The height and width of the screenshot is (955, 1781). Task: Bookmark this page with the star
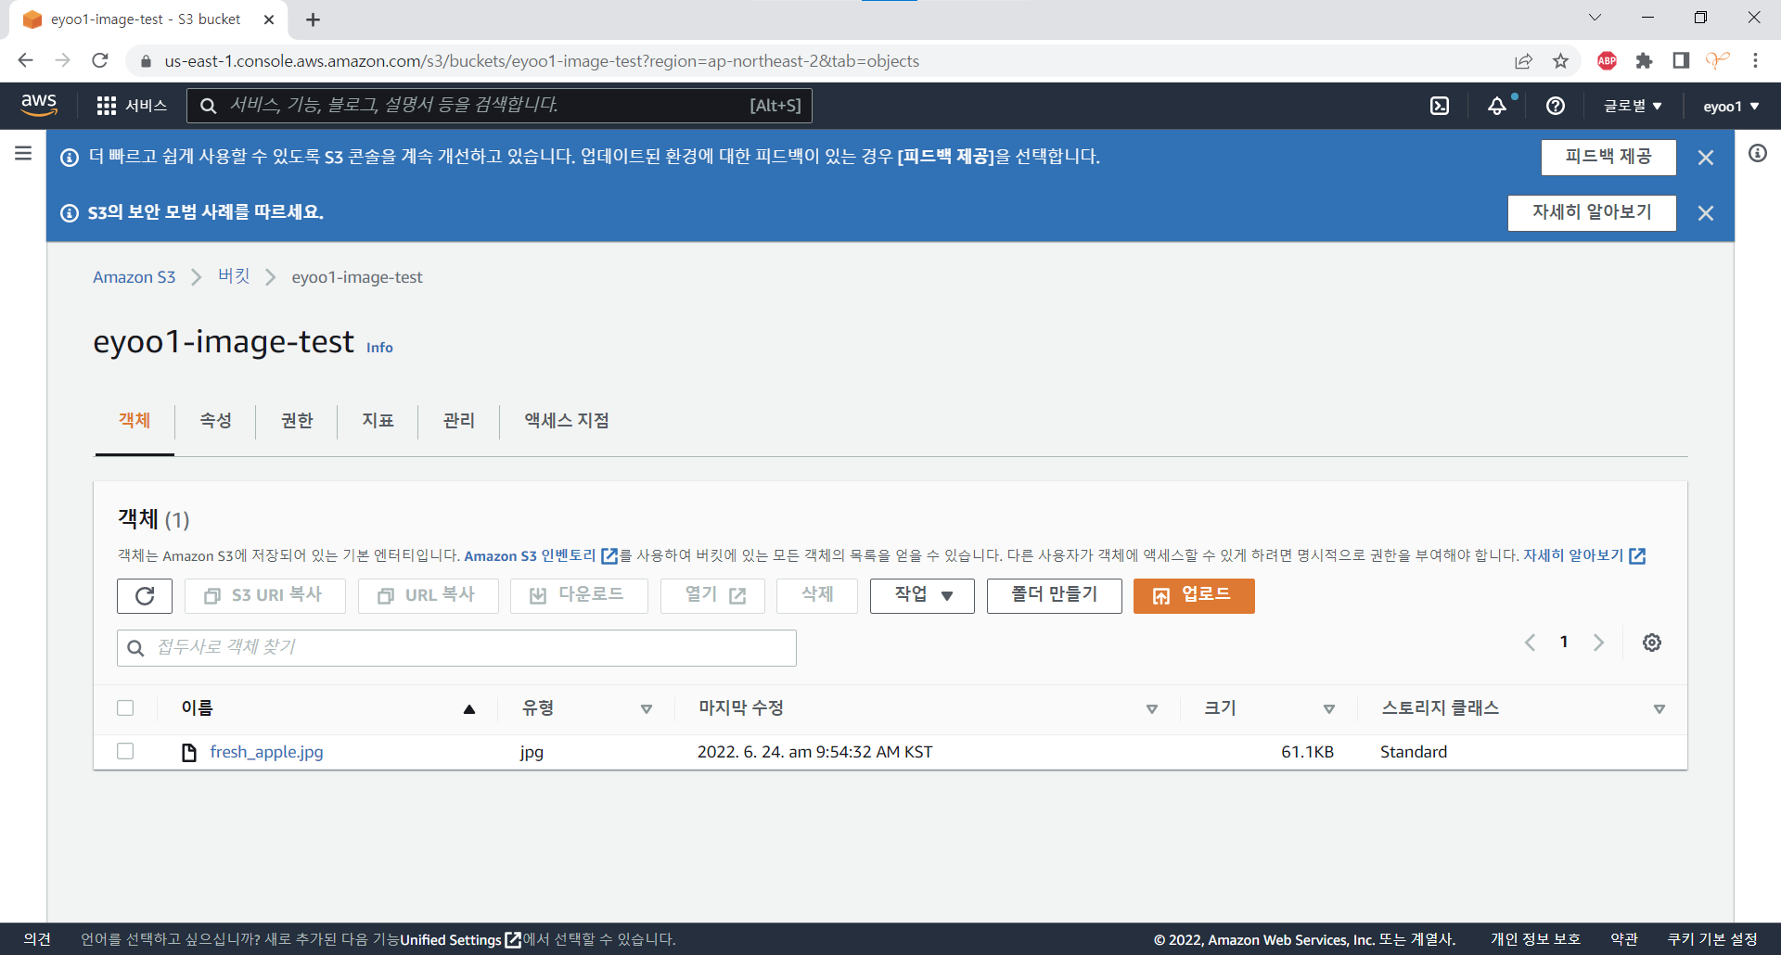coord(1561,61)
